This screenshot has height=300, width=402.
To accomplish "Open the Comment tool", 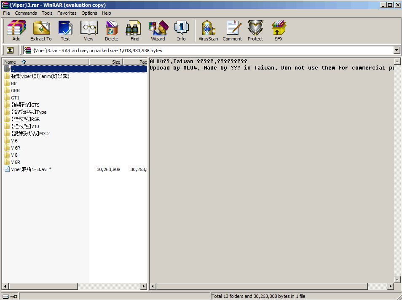I will tap(232, 30).
